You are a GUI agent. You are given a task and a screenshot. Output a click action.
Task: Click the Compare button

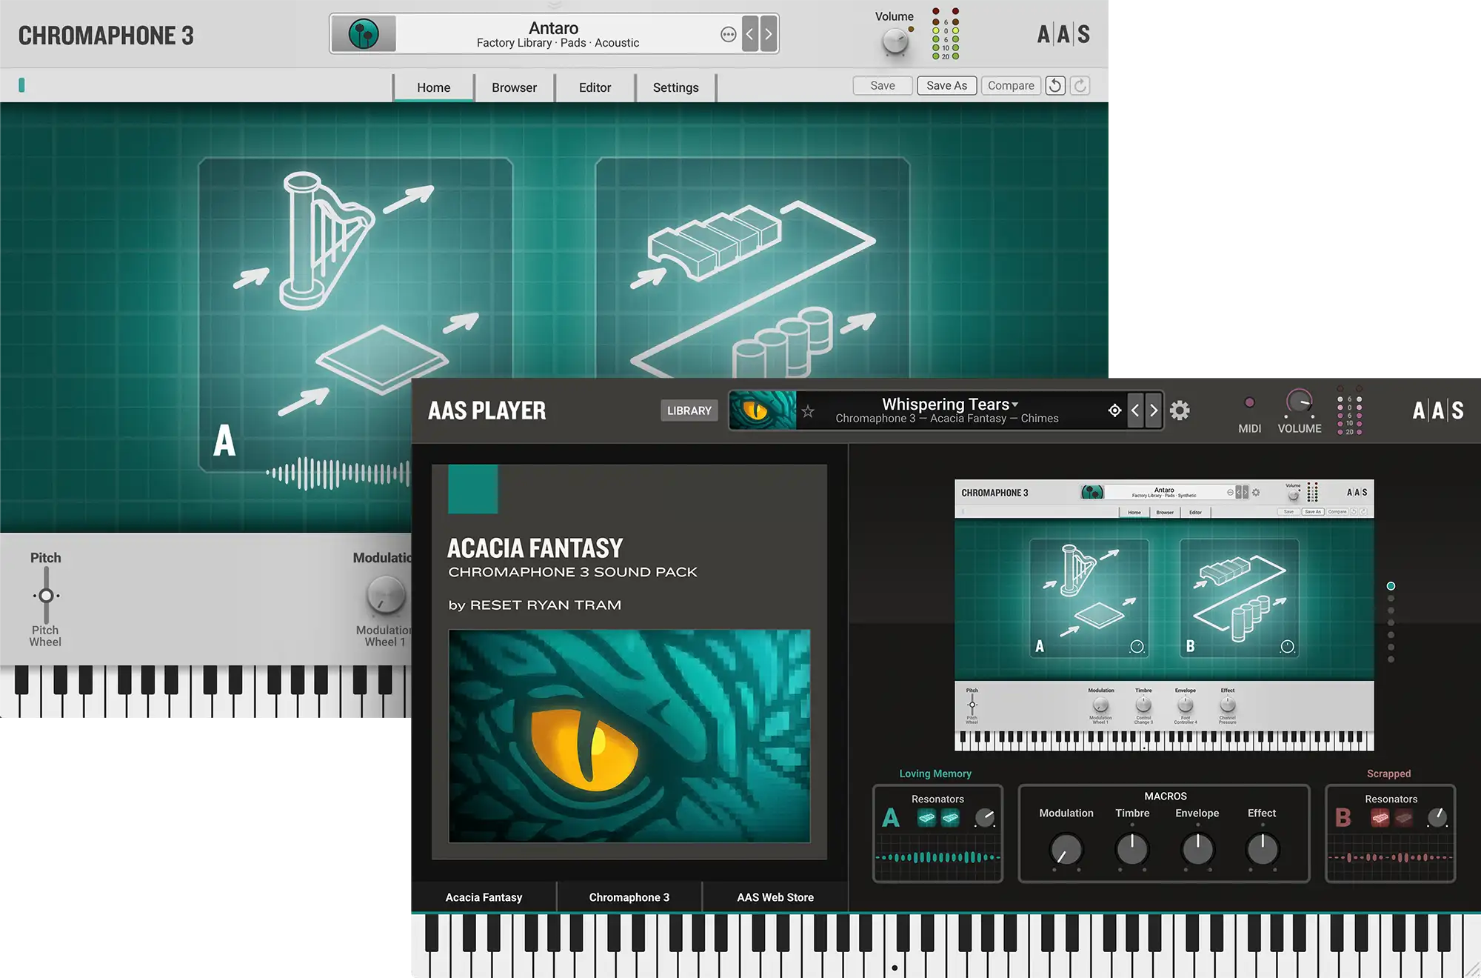1011,85
